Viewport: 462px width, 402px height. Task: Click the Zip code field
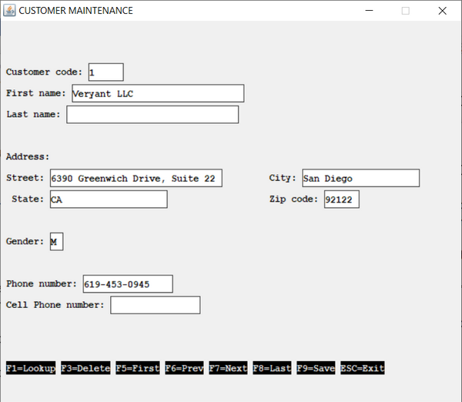pyautogui.click(x=340, y=199)
